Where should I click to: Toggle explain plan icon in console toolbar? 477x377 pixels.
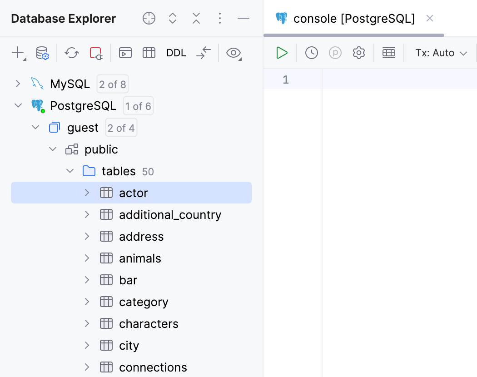(x=335, y=53)
